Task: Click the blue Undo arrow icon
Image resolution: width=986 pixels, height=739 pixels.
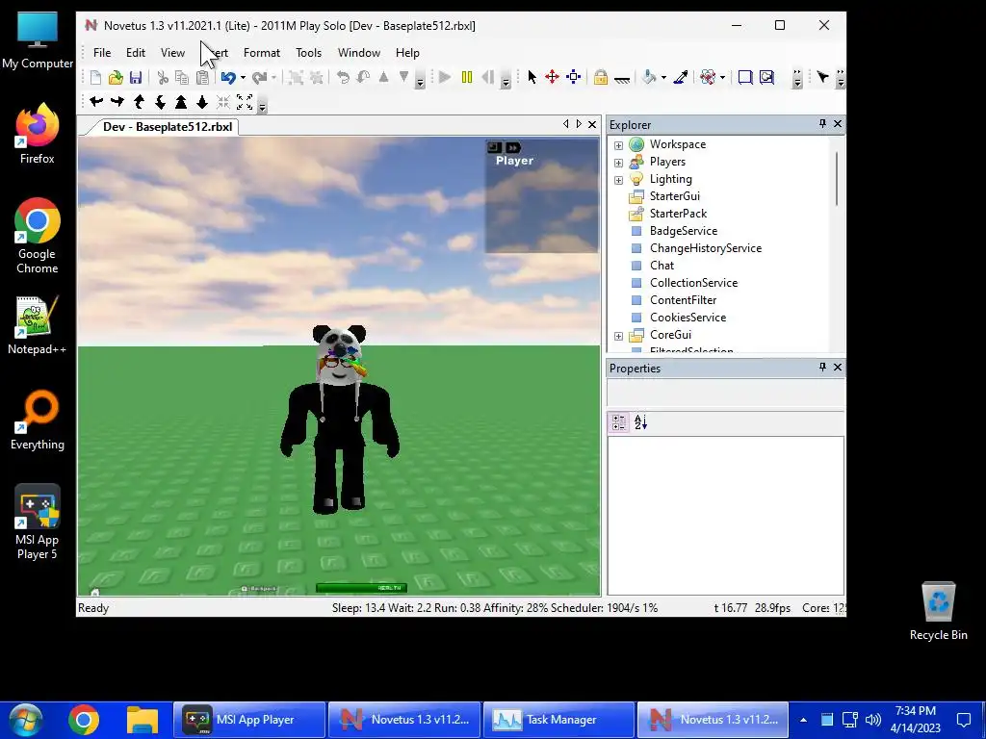Action: coord(228,77)
